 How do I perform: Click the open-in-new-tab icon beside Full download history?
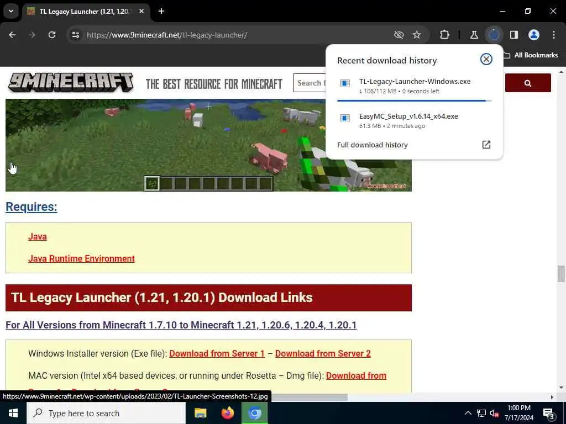(486, 145)
